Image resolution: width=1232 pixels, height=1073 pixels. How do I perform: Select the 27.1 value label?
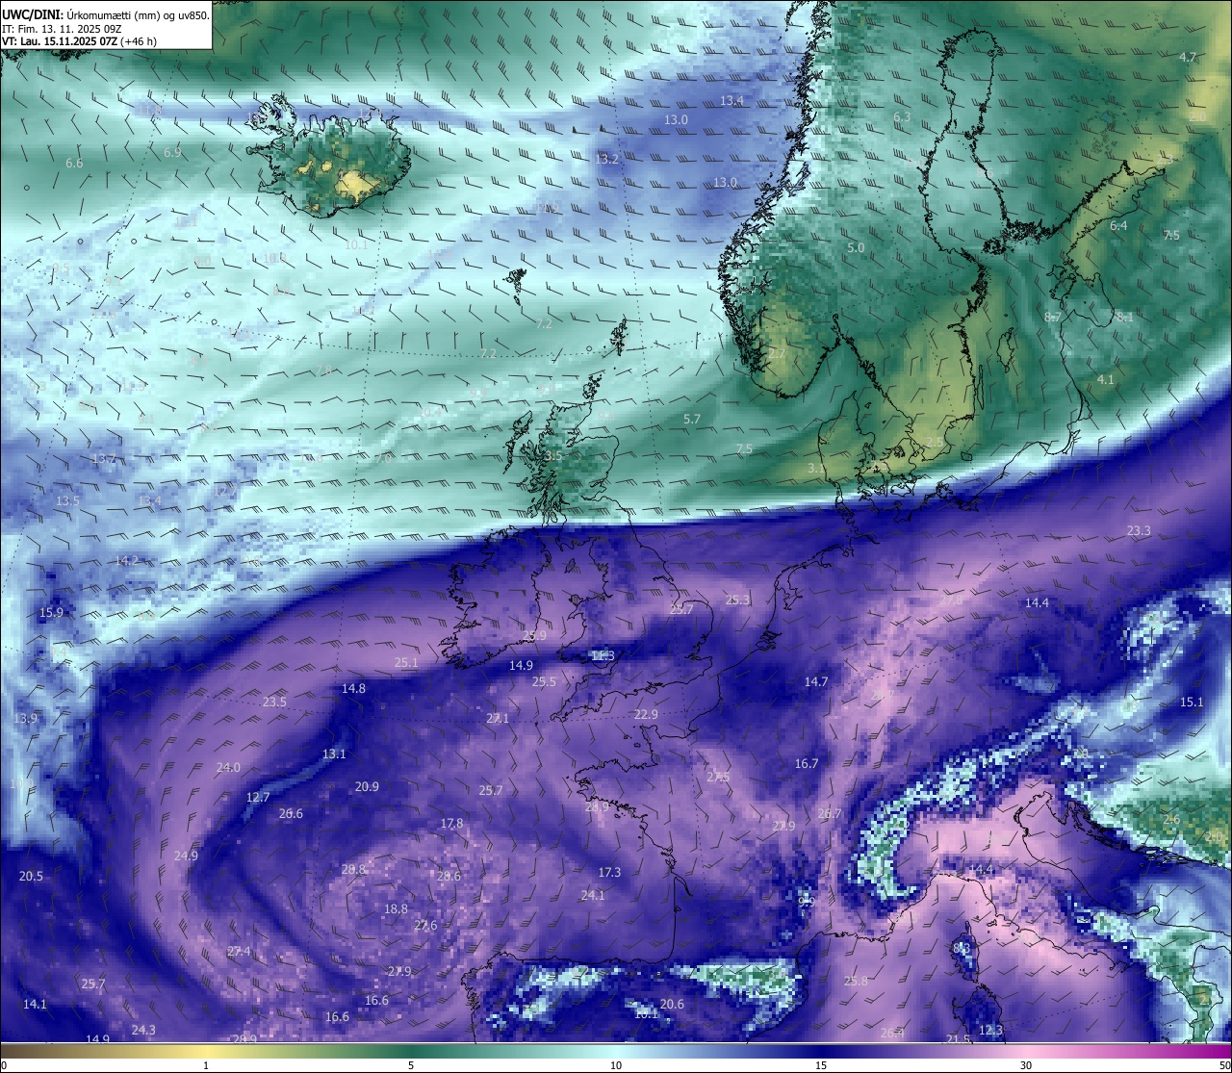coord(498,719)
